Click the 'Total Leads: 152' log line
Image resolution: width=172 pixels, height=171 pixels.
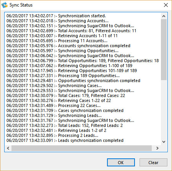pos(65,125)
